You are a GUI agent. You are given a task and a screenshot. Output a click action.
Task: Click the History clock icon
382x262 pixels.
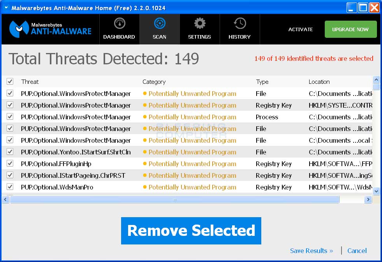240,24
